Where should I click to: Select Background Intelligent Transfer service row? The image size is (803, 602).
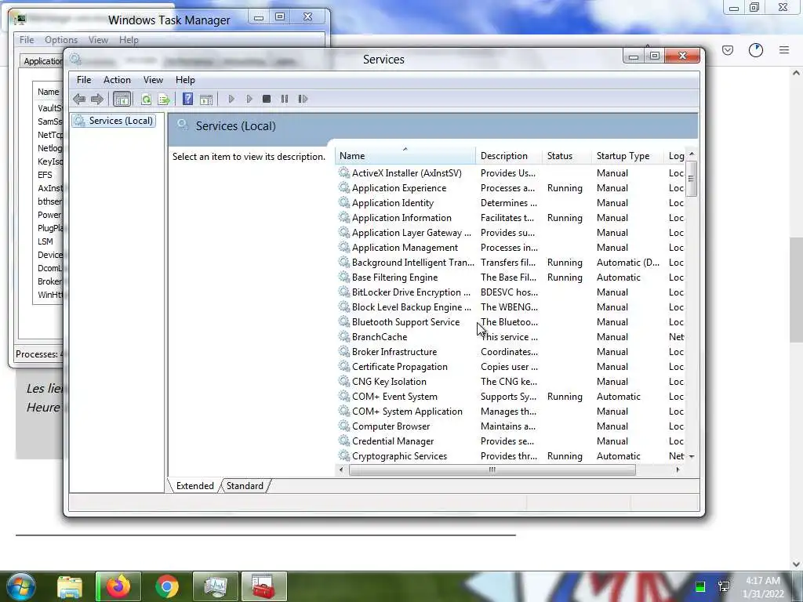pos(511,263)
